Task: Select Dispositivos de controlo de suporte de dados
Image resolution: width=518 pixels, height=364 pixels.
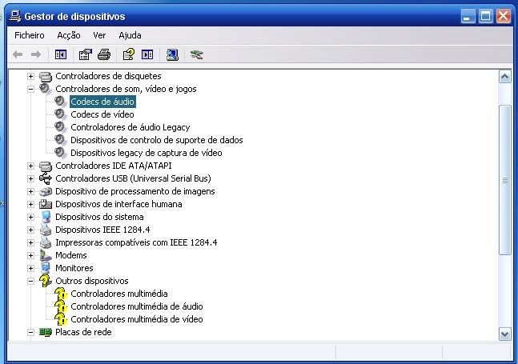Action: click(x=157, y=140)
